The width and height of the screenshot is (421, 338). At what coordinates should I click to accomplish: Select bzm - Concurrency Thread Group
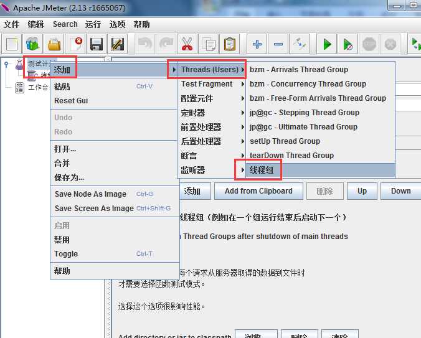point(321,84)
